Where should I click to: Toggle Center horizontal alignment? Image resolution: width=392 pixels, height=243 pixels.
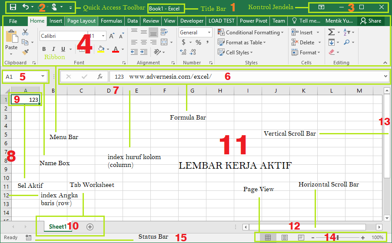tap(144, 42)
